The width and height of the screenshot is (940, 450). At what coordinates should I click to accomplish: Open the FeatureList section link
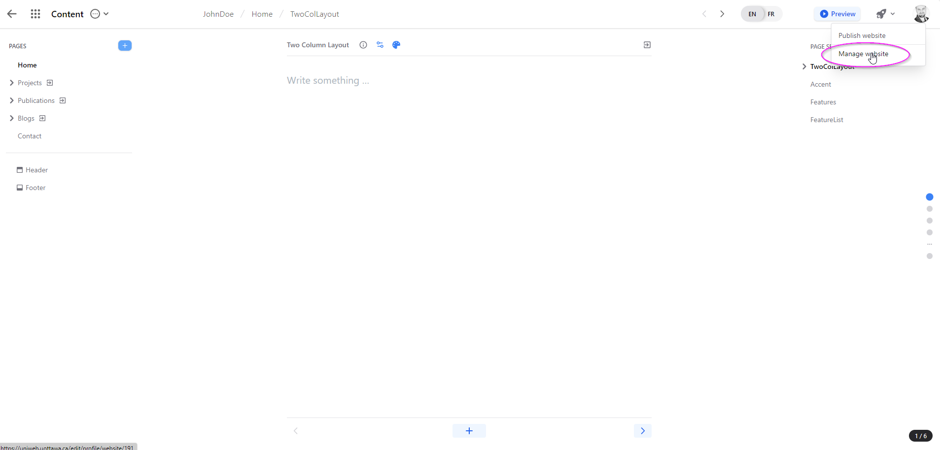tap(826, 119)
